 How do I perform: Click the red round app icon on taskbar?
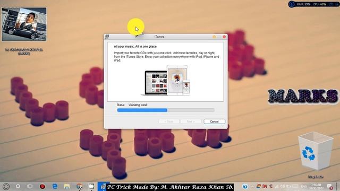coord(42,186)
